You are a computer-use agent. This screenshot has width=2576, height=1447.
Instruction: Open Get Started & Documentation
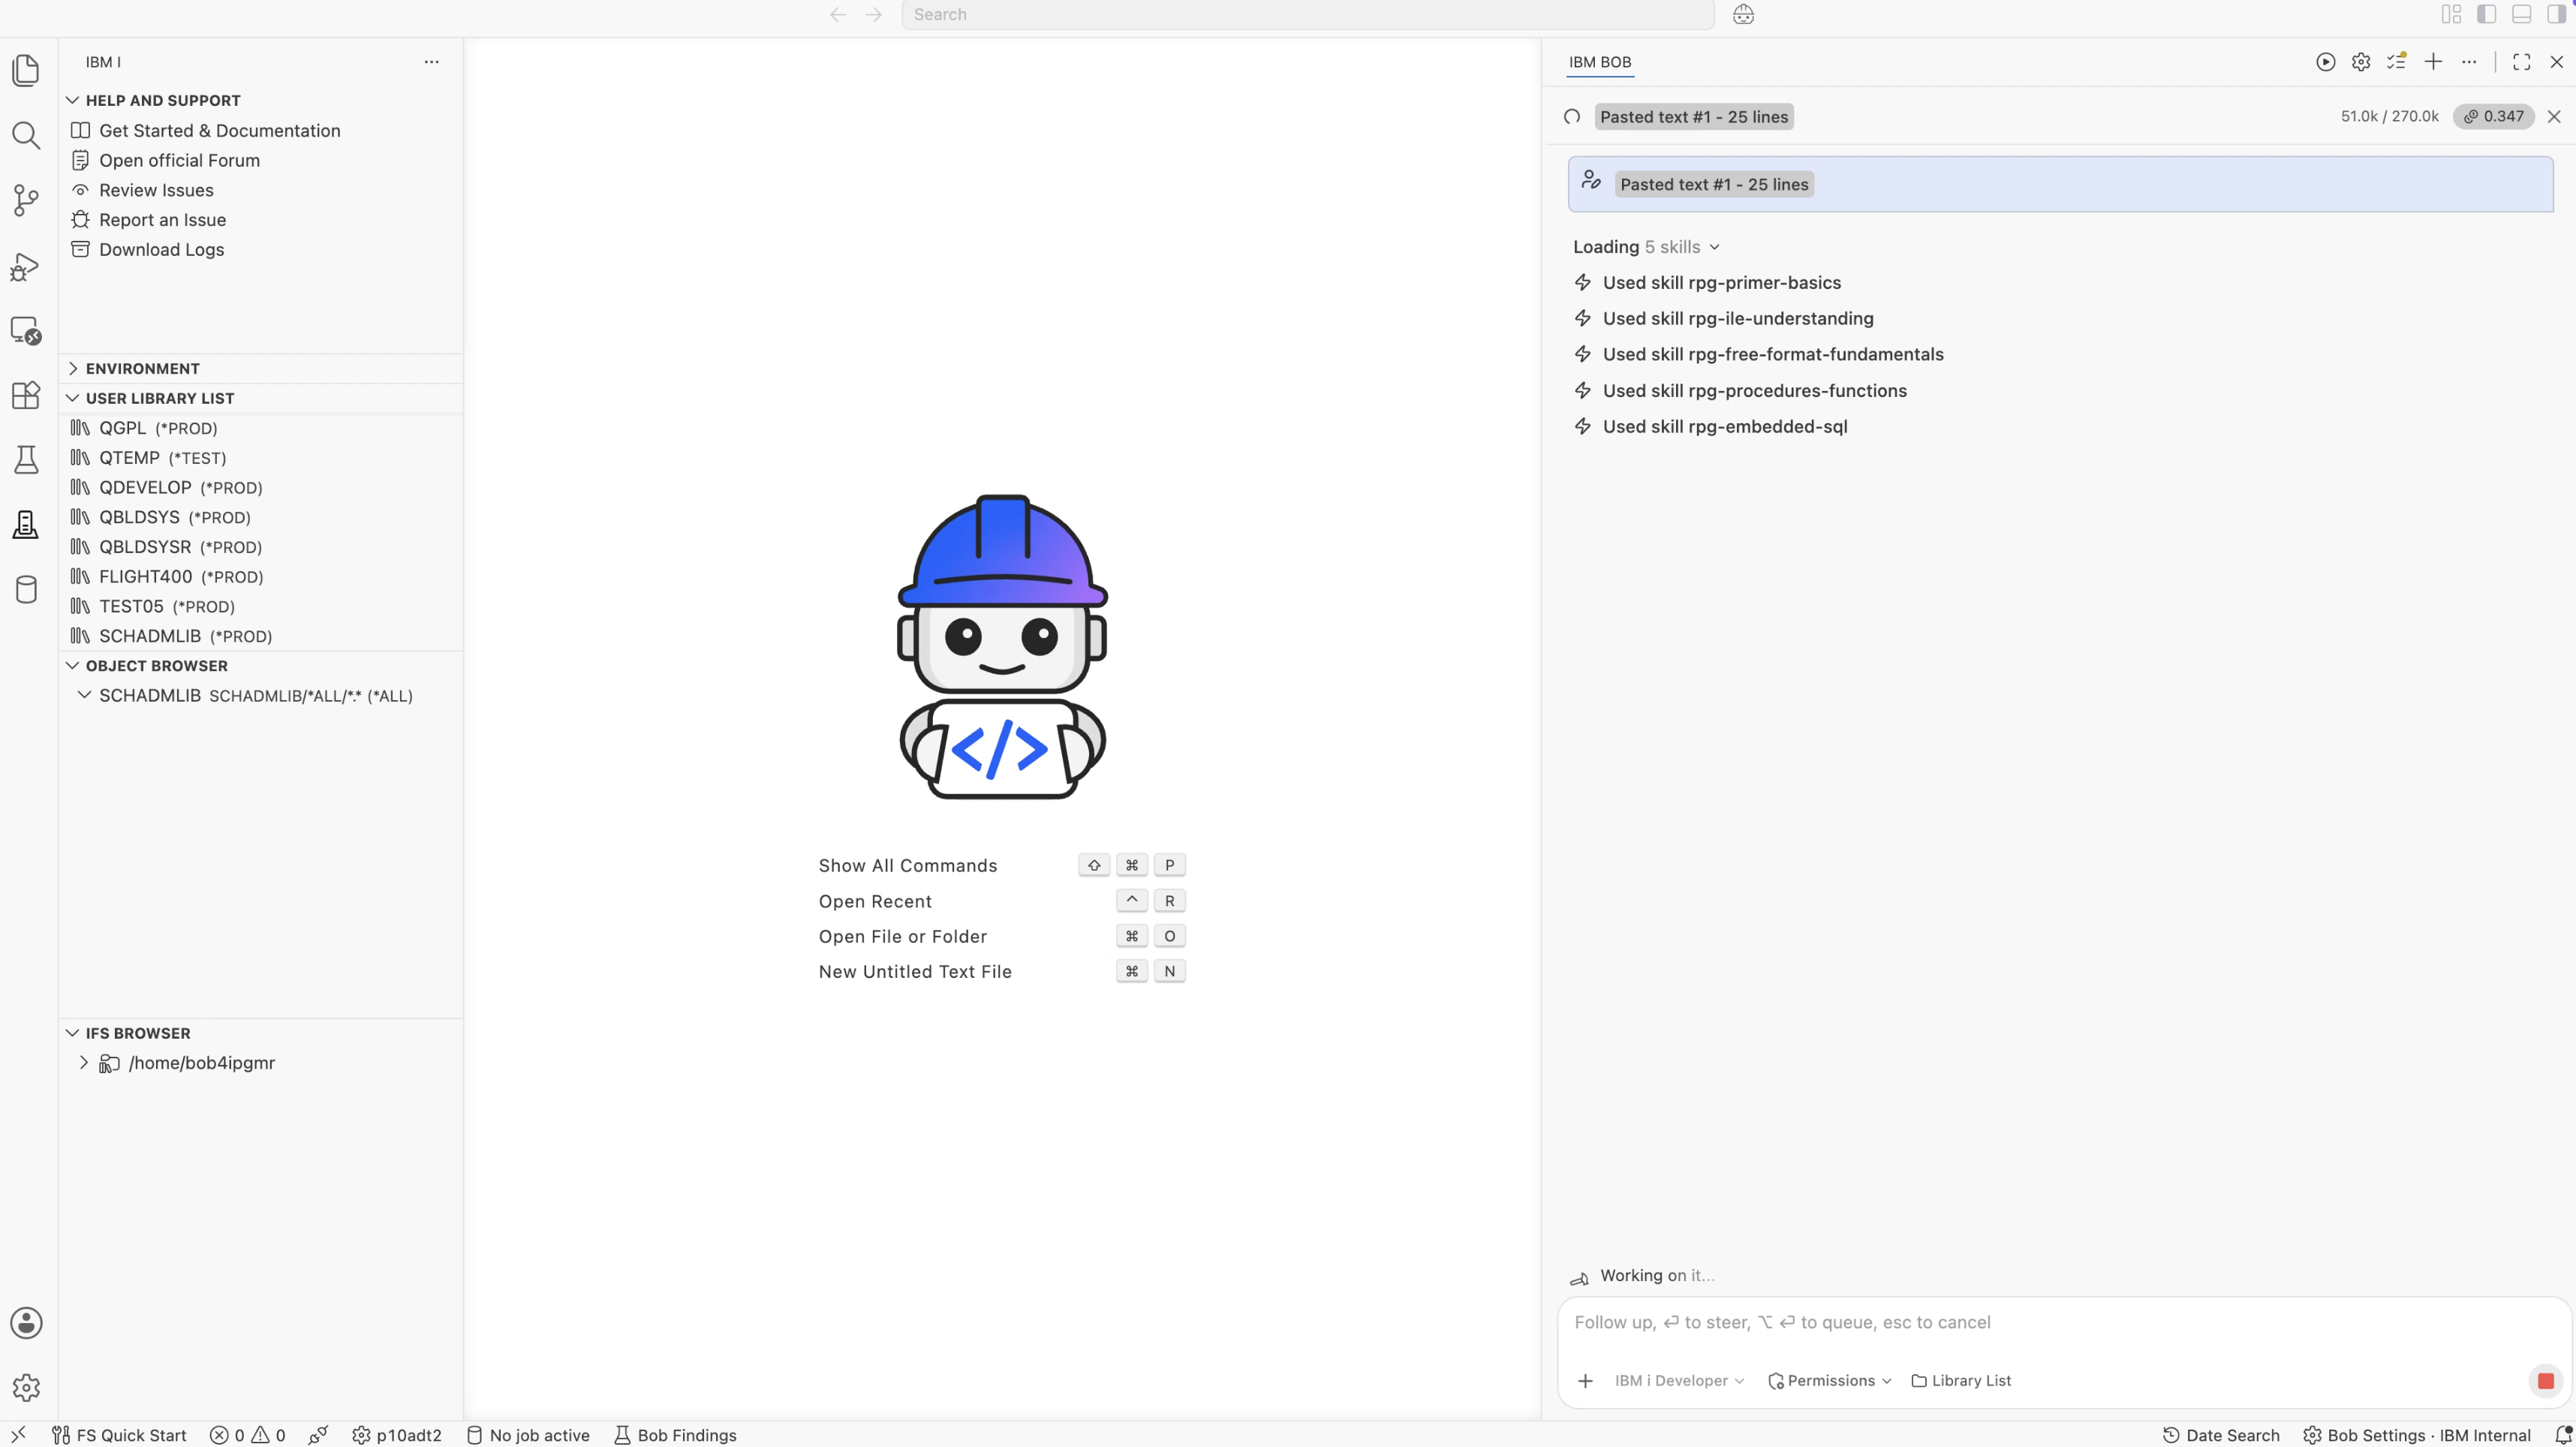click(x=220, y=131)
